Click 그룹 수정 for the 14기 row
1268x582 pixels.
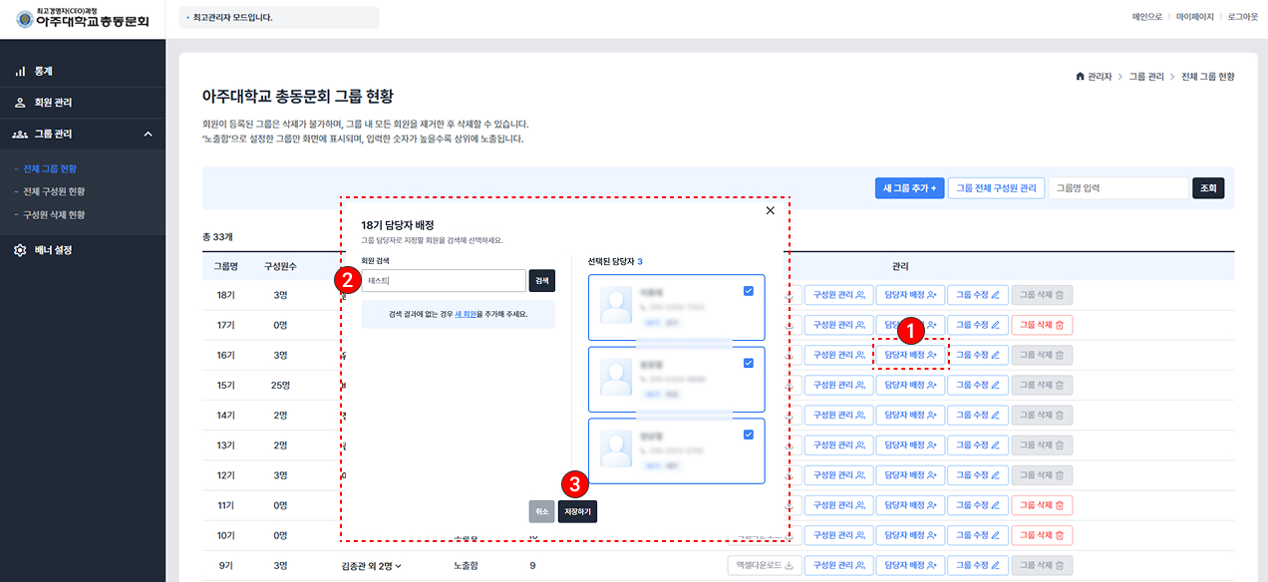pyautogui.click(x=978, y=415)
